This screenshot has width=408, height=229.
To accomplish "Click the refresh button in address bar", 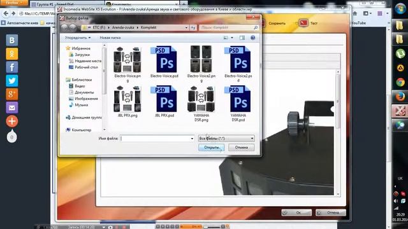I will [193, 27].
